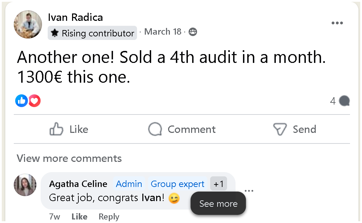
Task: Click the See more button
Action: pyautogui.click(x=218, y=204)
